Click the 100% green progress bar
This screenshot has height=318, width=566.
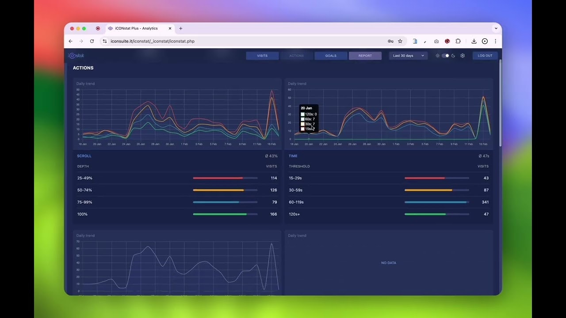click(225, 214)
